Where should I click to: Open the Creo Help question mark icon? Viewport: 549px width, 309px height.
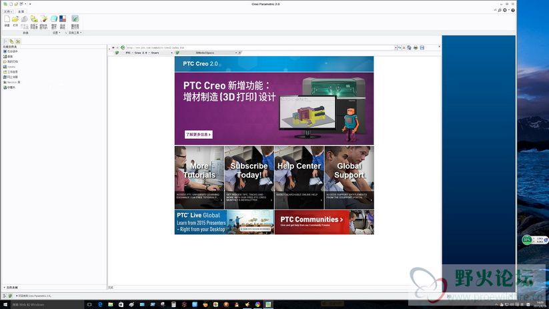[512, 10]
